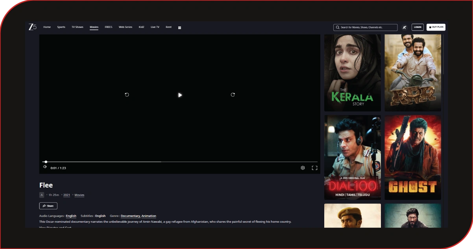This screenshot has height=249, width=473.
Task: Open the Home menu item
Action: (x=47, y=27)
